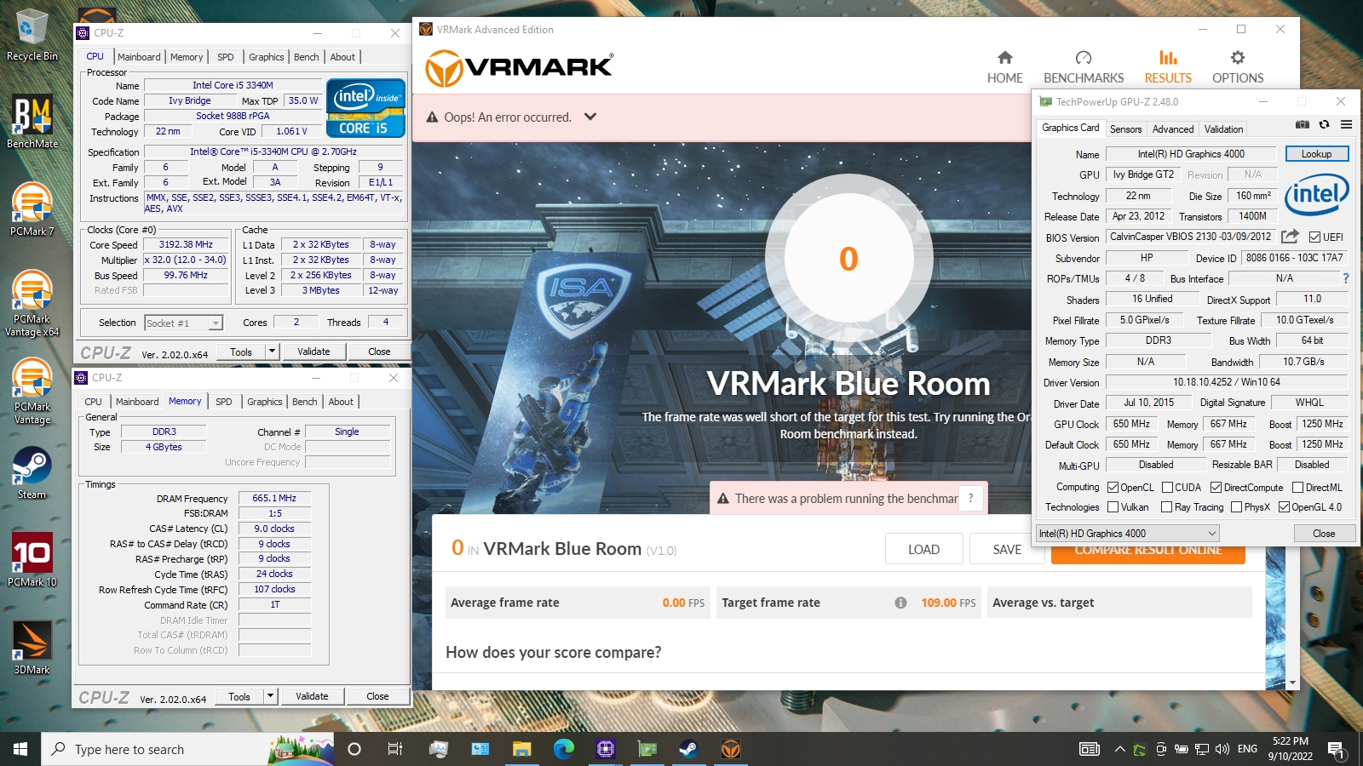
Task: Open the Steam desktop shortcut
Action: point(32,472)
